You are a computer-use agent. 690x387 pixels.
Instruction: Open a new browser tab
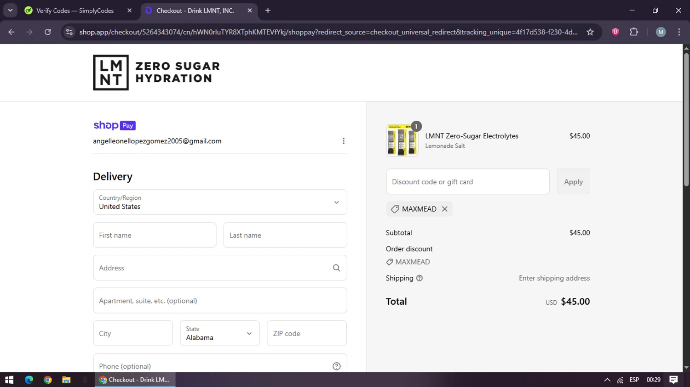pos(268,11)
